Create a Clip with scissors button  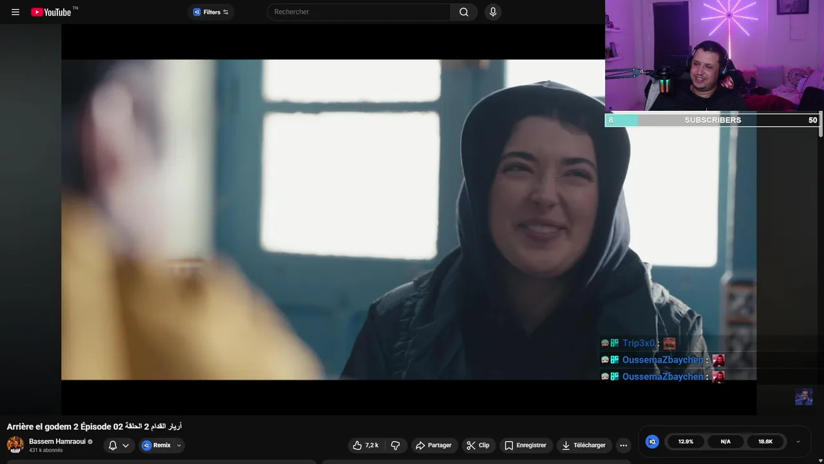(x=478, y=445)
